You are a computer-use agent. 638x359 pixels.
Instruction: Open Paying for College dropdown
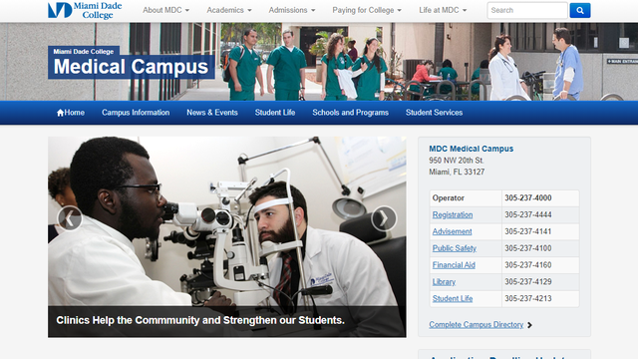pos(367,10)
